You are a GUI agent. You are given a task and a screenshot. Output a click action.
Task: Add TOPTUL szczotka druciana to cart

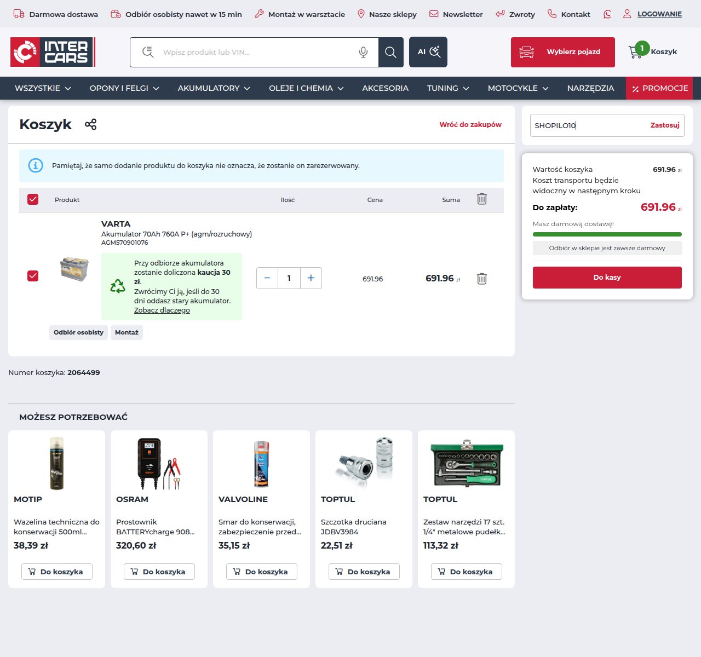coord(364,572)
